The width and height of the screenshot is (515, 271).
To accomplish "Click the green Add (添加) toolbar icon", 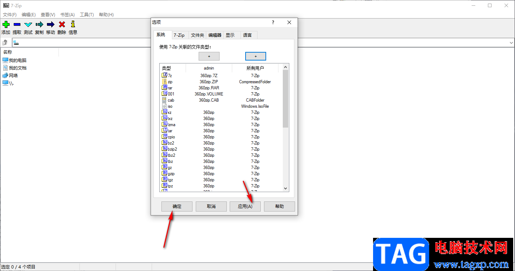I will click(6, 25).
